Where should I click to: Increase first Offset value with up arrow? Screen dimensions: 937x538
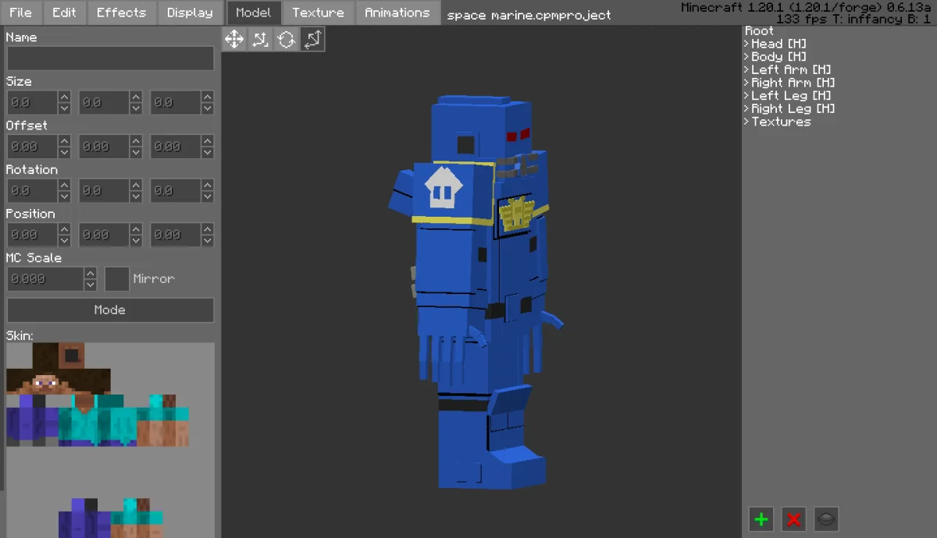(64, 141)
